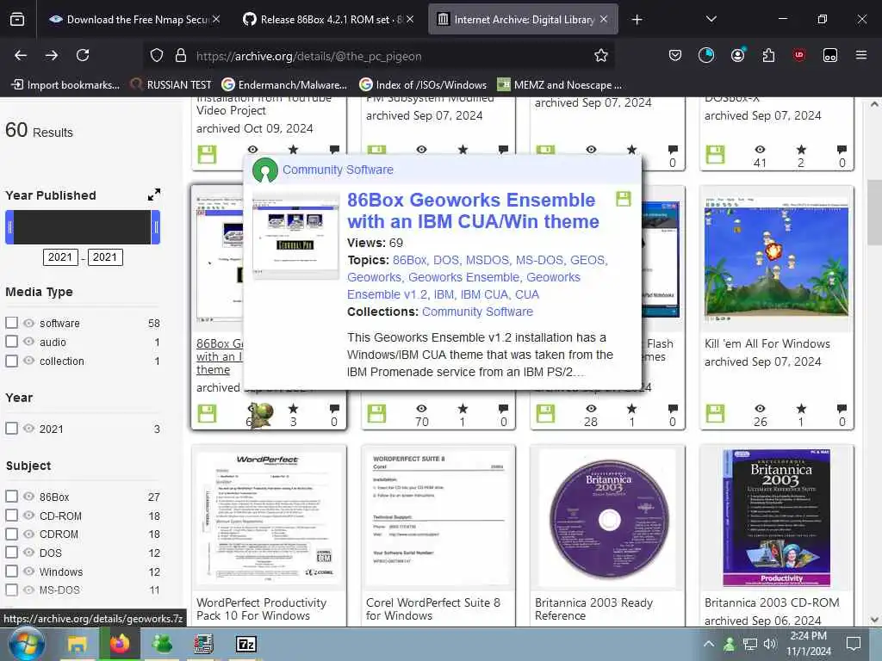Open the Index of /ISOs/Windows bookmark
The image size is (882, 661).
[x=423, y=85]
